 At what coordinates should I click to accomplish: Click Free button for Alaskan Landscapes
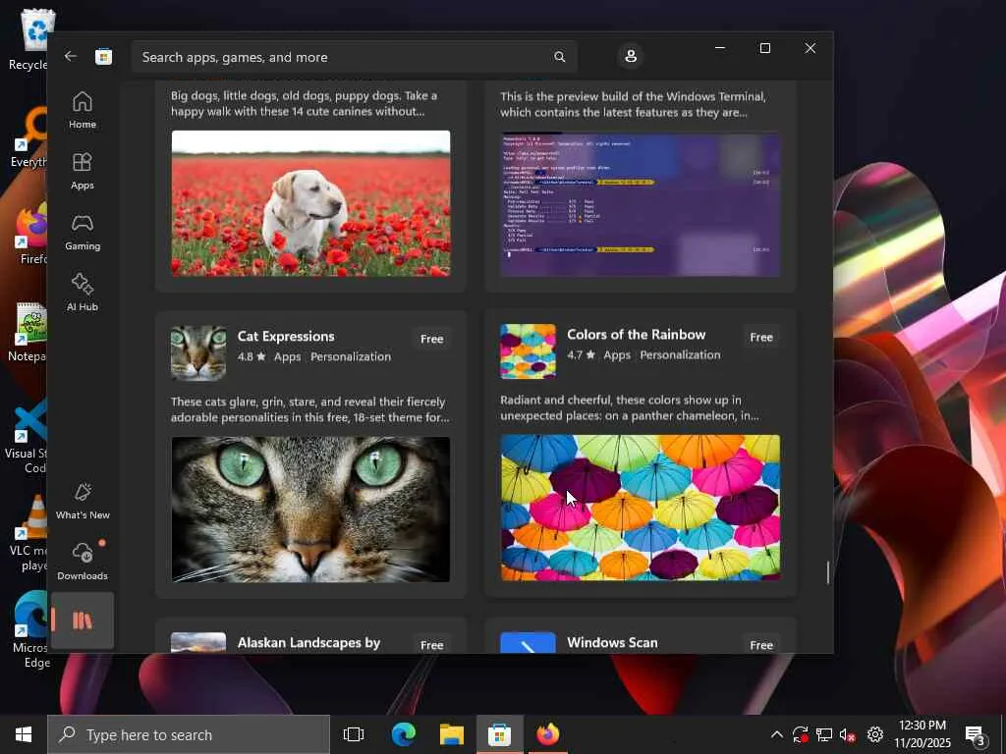pyautogui.click(x=432, y=644)
